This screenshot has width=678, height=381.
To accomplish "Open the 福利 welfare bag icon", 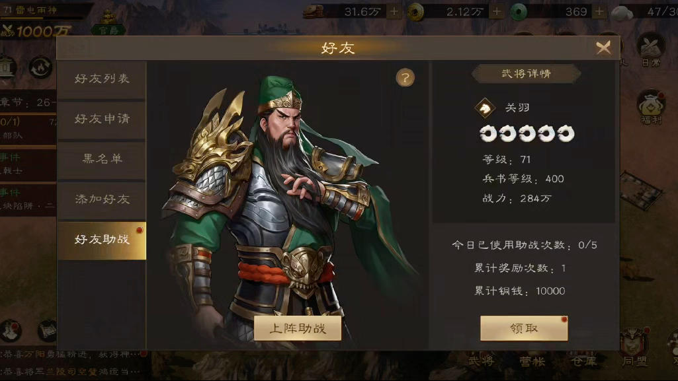I will 651,107.
